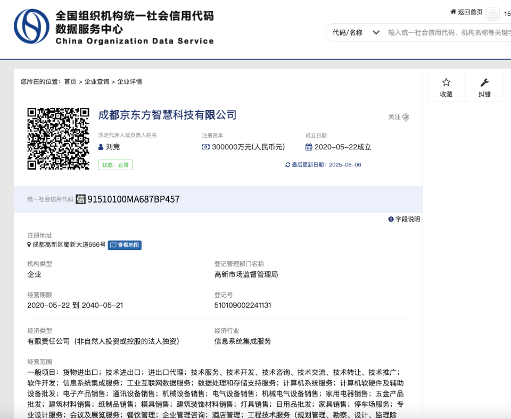Screen dimensions: 511x419
Task: Click address 成都高新区蜀新大道666号
Action: [69, 245]
